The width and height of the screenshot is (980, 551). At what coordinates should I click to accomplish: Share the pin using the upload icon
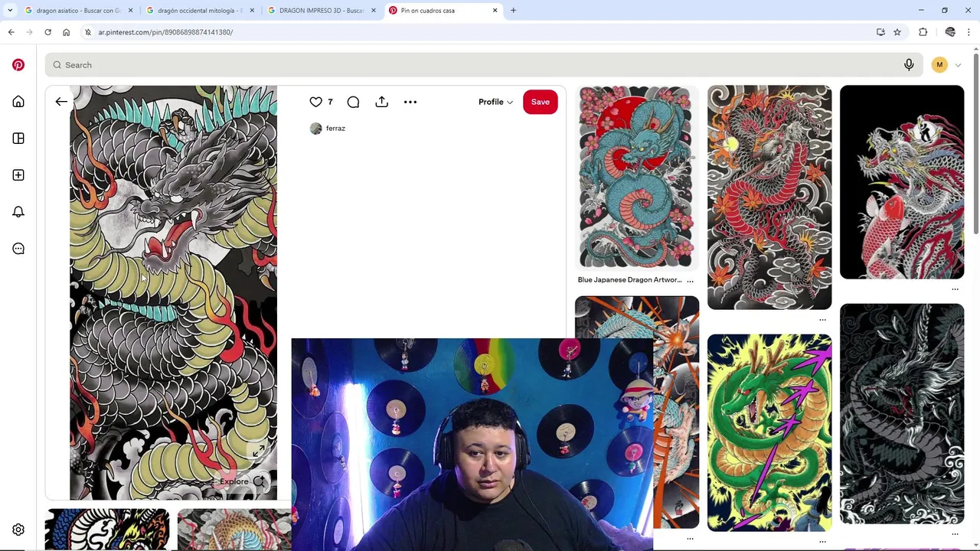[381, 102]
